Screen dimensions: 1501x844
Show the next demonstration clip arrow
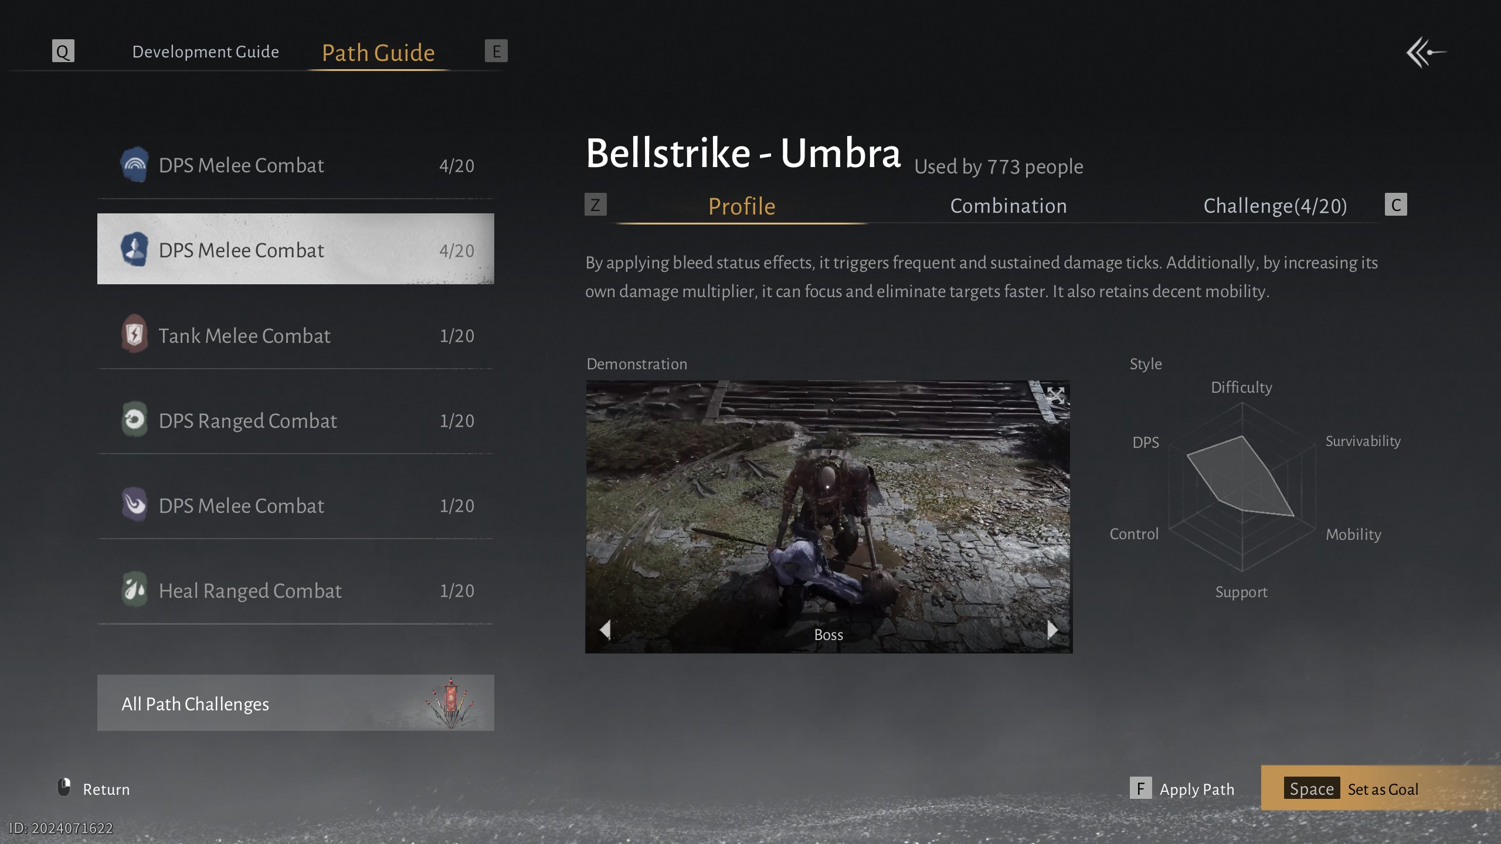click(1052, 629)
